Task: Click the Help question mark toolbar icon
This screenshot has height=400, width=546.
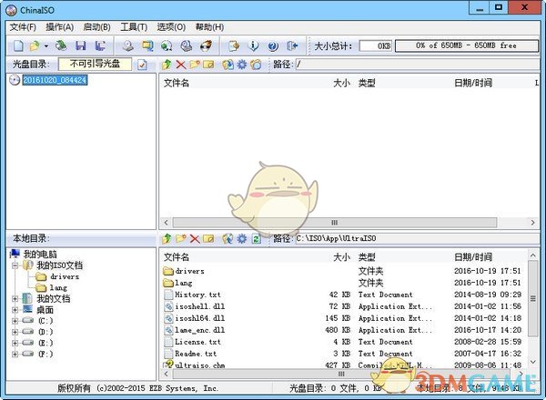Action: tap(273, 45)
